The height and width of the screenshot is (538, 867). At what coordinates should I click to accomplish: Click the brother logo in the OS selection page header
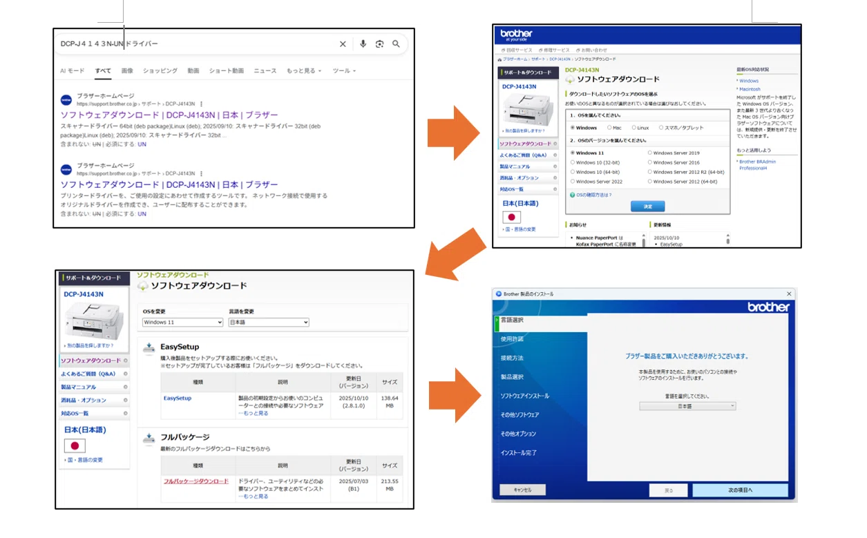tap(517, 35)
